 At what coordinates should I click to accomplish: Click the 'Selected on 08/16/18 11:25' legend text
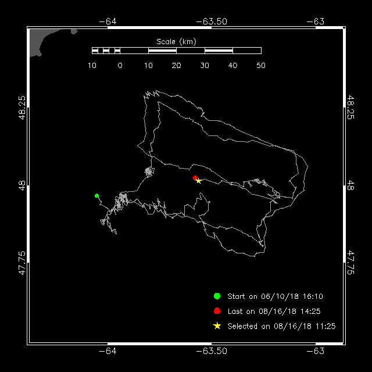point(281,326)
